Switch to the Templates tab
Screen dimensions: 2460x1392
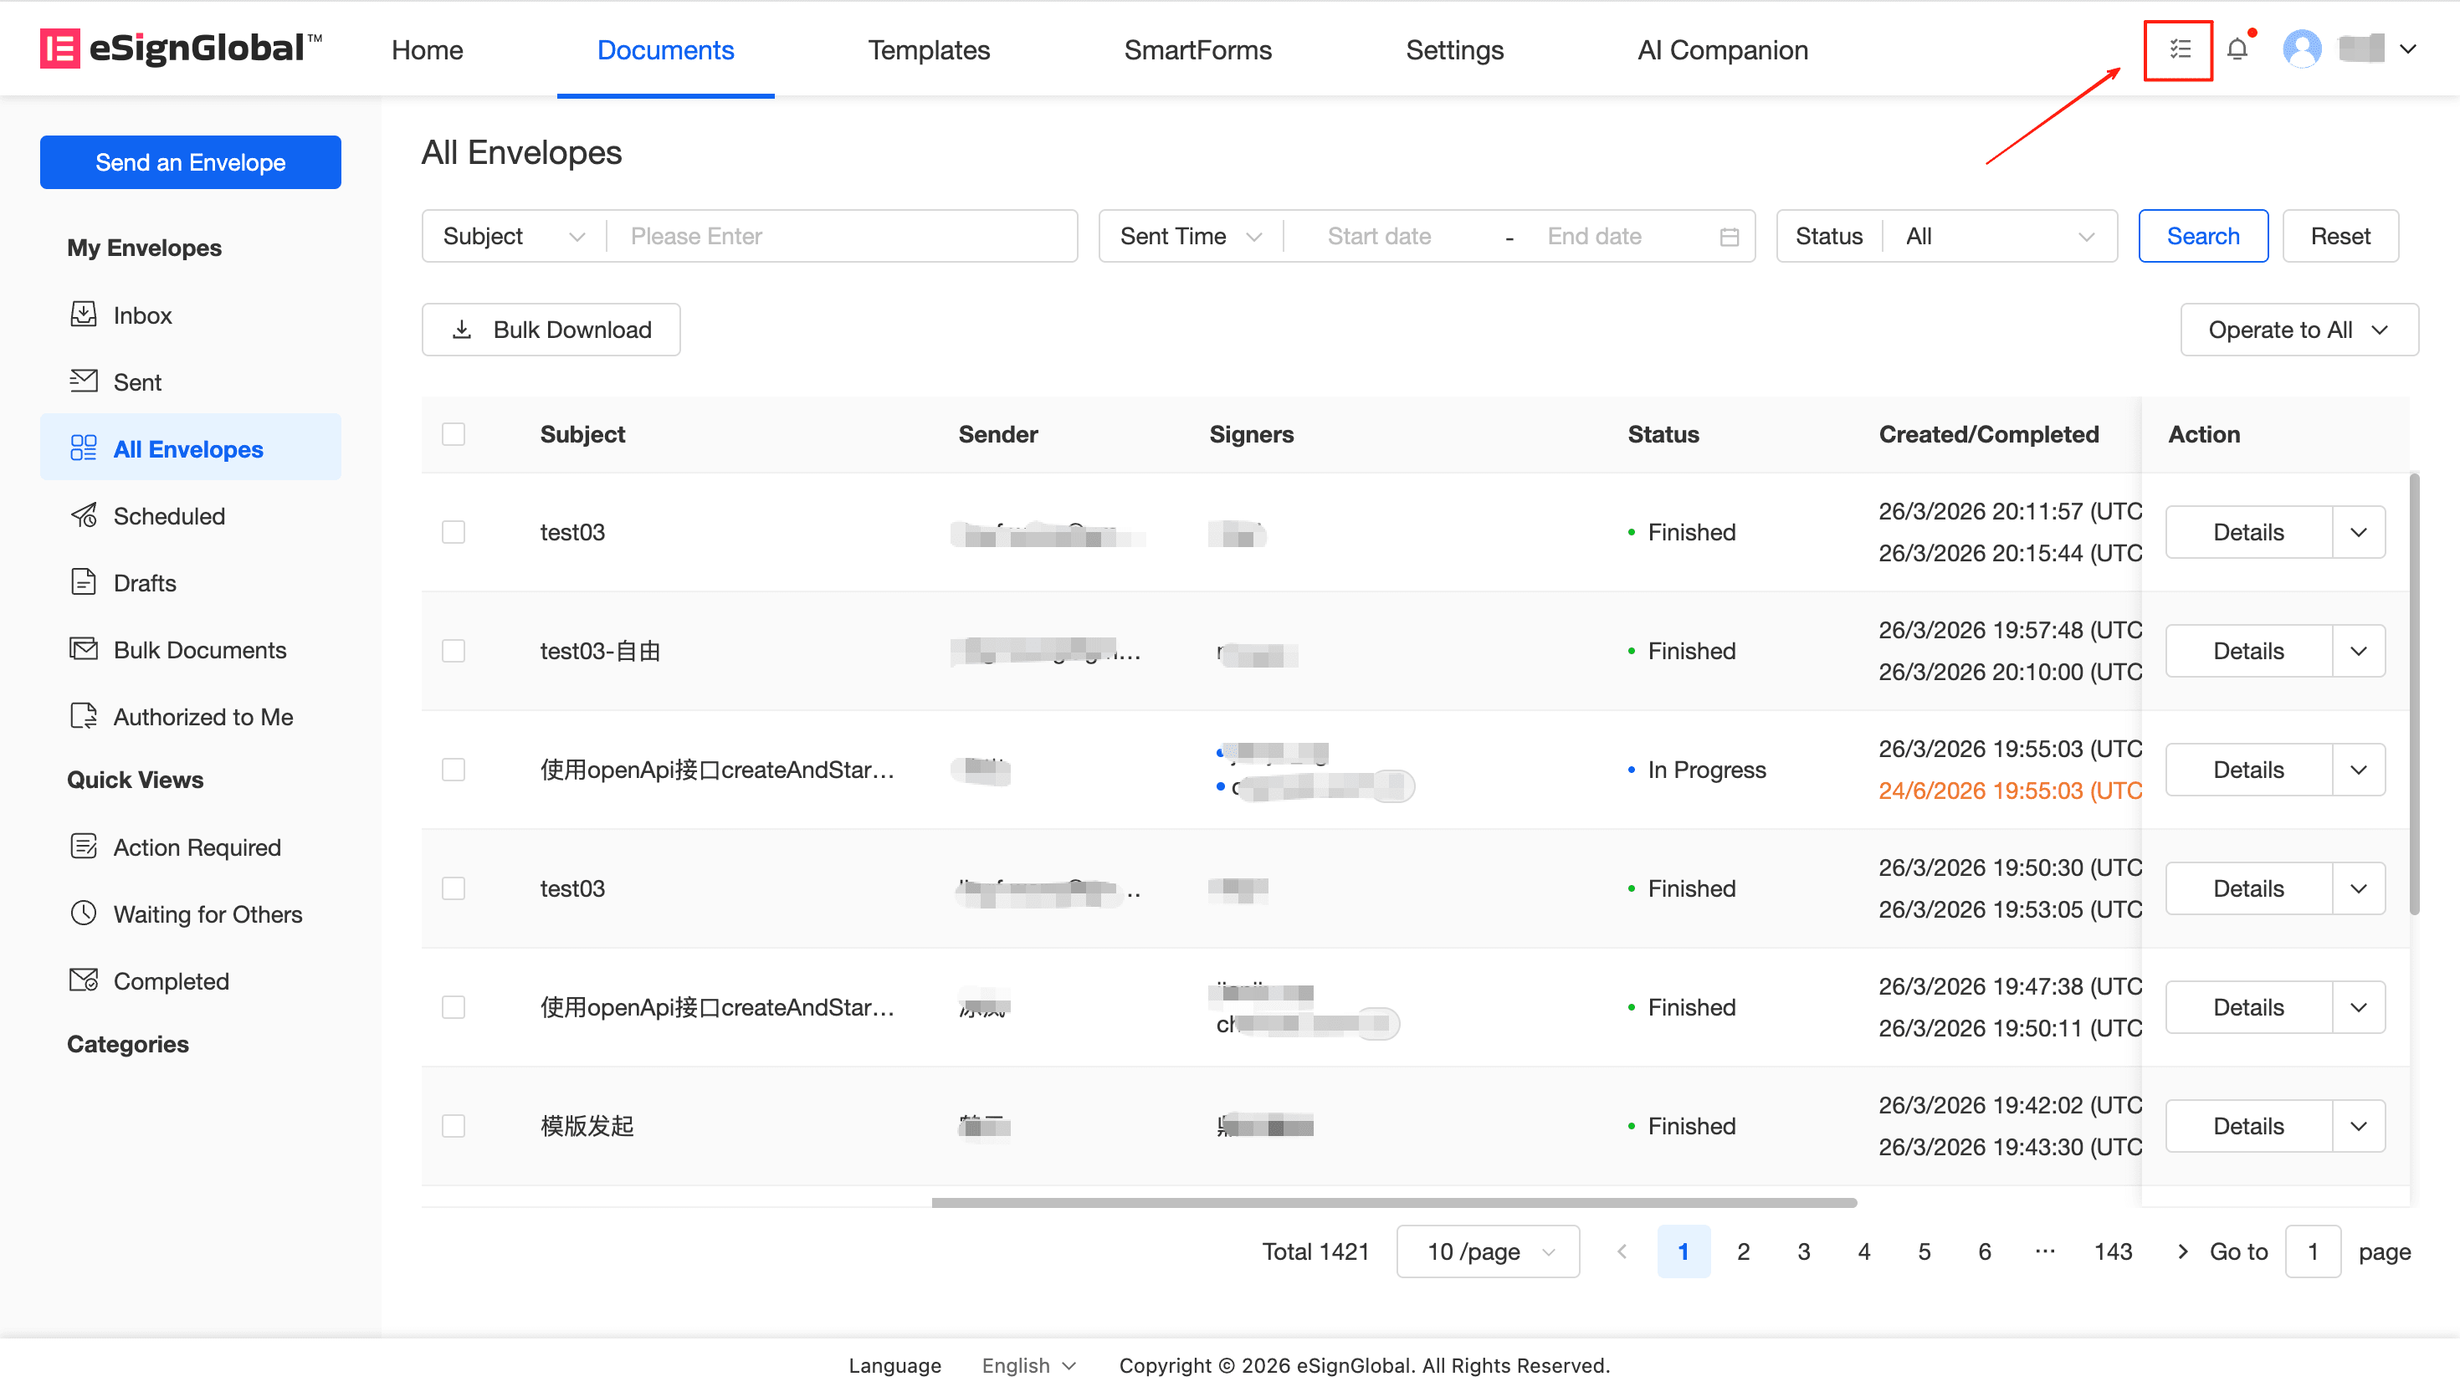928,49
